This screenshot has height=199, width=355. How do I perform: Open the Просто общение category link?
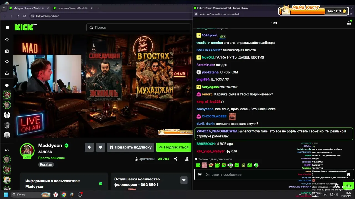pyautogui.click(x=51, y=158)
